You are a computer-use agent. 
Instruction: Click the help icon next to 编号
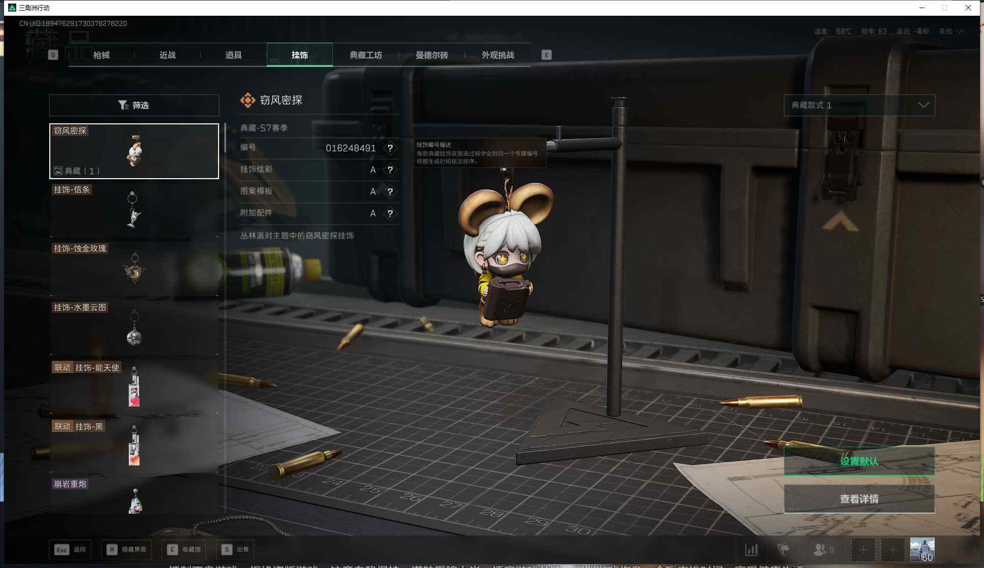pyautogui.click(x=390, y=148)
